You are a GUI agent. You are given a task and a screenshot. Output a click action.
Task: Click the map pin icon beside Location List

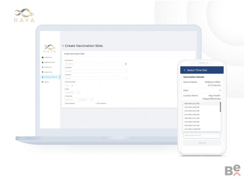[42, 72]
